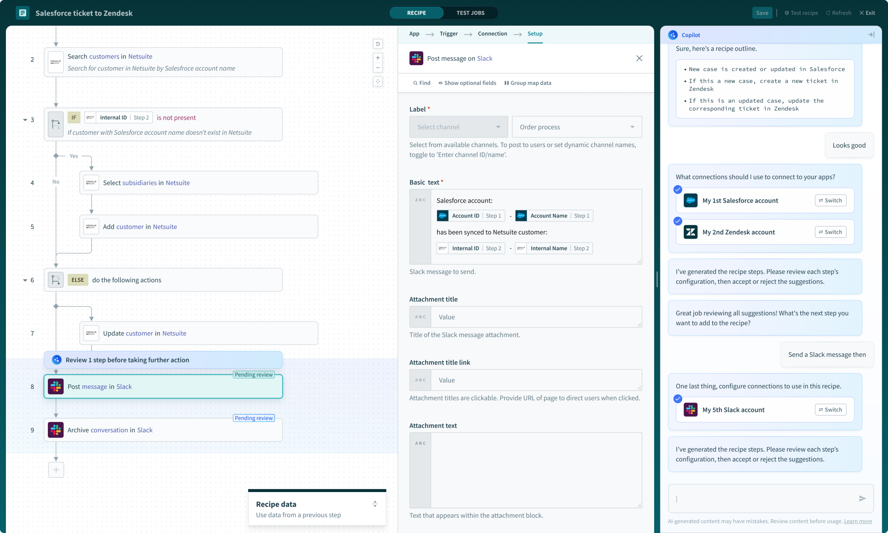The image size is (888, 533).
Task: Toggle the Slack account connection checkmark
Action: coord(678,399)
